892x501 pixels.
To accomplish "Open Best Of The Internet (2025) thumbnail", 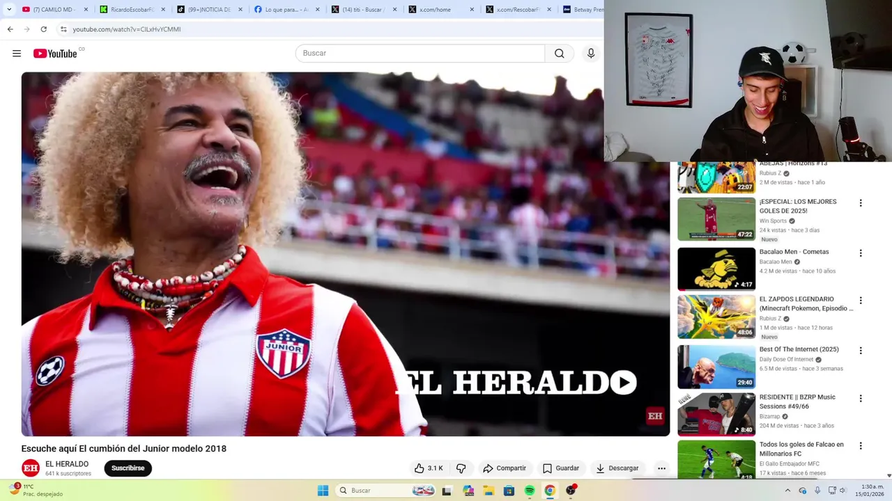I will click(x=716, y=367).
